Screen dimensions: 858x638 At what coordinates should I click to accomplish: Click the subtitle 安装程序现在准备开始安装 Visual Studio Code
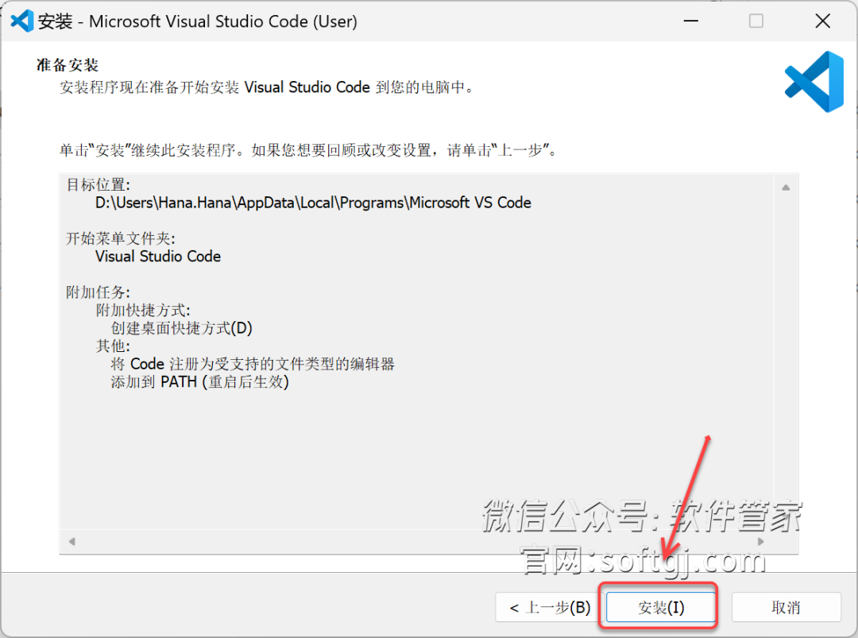[266, 87]
